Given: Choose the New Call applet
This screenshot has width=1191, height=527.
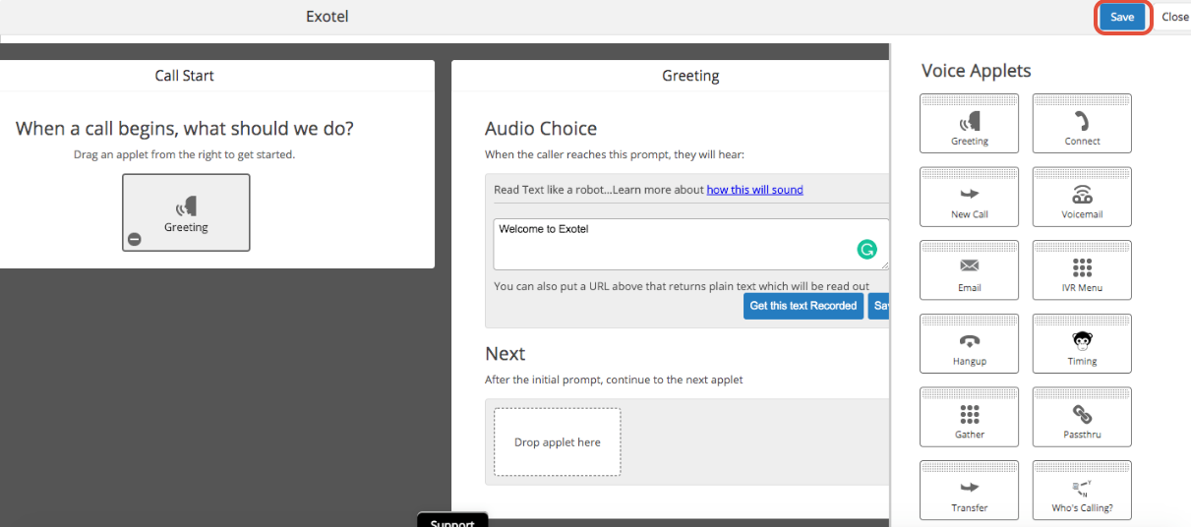Looking at the screenshot, I should point(969,197).
